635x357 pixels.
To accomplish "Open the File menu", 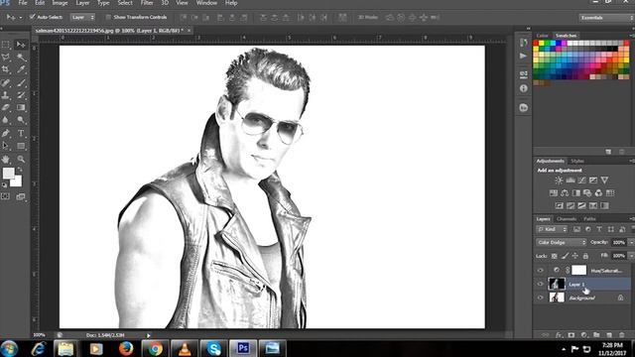I will click(x=23, y=3).
